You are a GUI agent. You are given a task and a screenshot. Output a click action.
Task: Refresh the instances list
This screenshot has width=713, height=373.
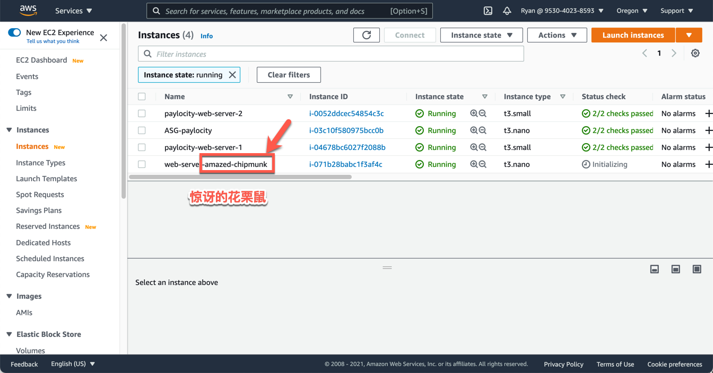click(x=367, y=35)
